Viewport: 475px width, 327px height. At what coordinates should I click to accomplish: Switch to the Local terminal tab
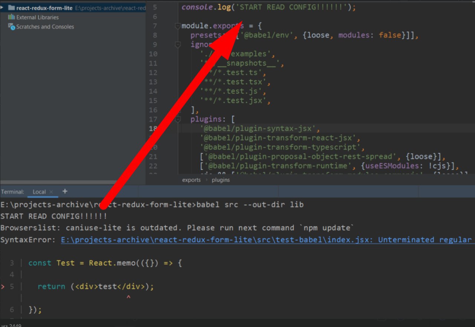[39, 192]
